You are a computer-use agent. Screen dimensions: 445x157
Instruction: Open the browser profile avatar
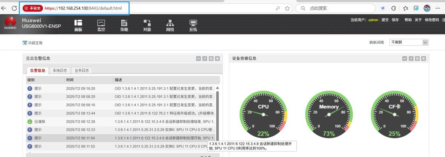coord(427,8)
